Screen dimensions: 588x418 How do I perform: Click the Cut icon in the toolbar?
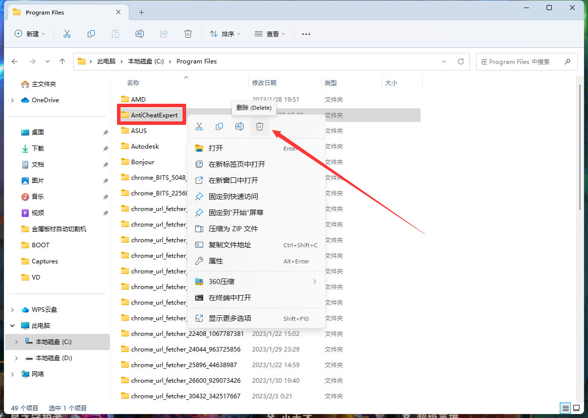click(67, 34)
